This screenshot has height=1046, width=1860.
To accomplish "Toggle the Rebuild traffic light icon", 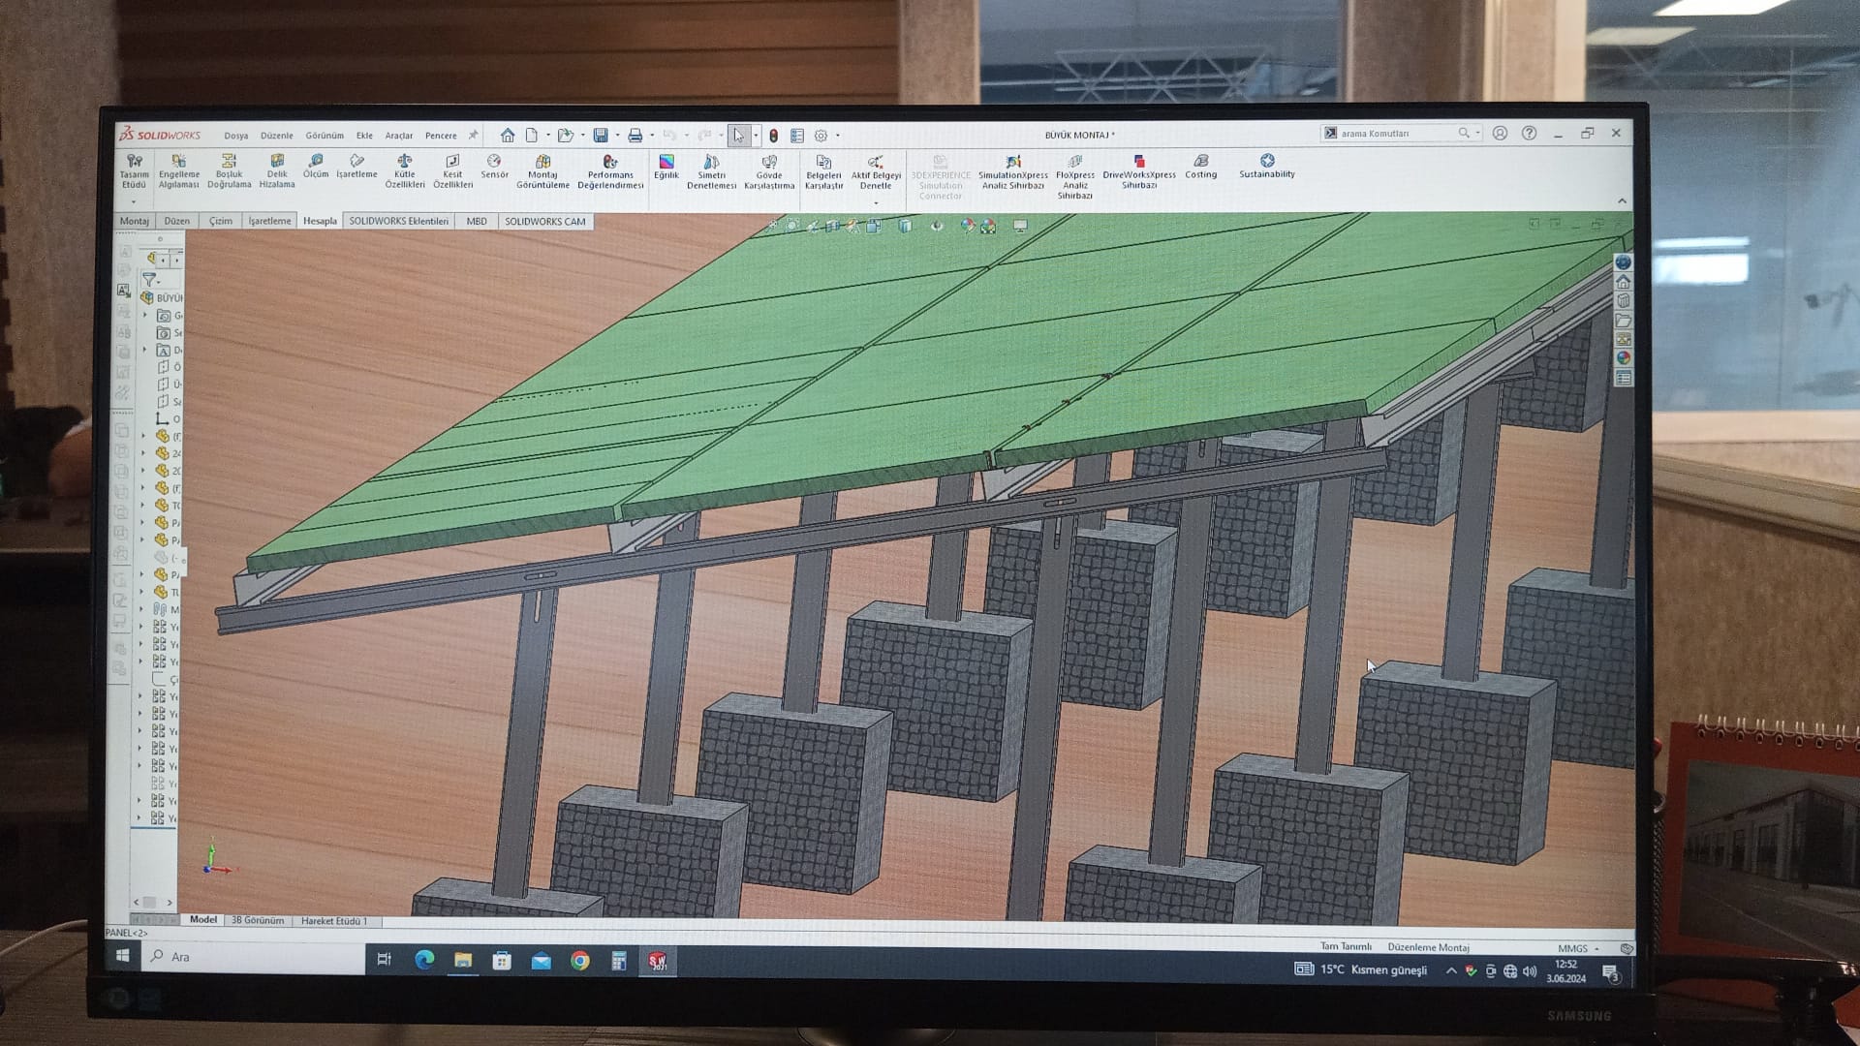I will pos(773,136).
